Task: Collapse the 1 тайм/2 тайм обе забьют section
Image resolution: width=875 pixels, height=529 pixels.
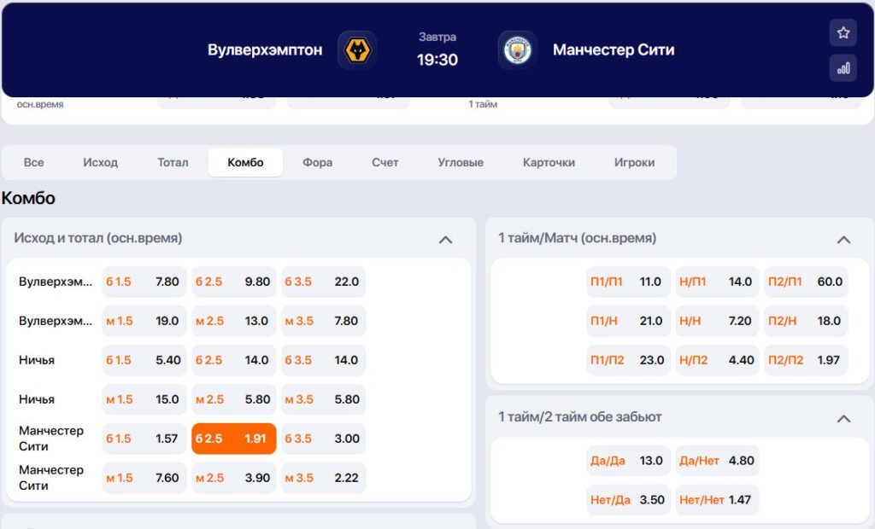Action: coord(843,419)
